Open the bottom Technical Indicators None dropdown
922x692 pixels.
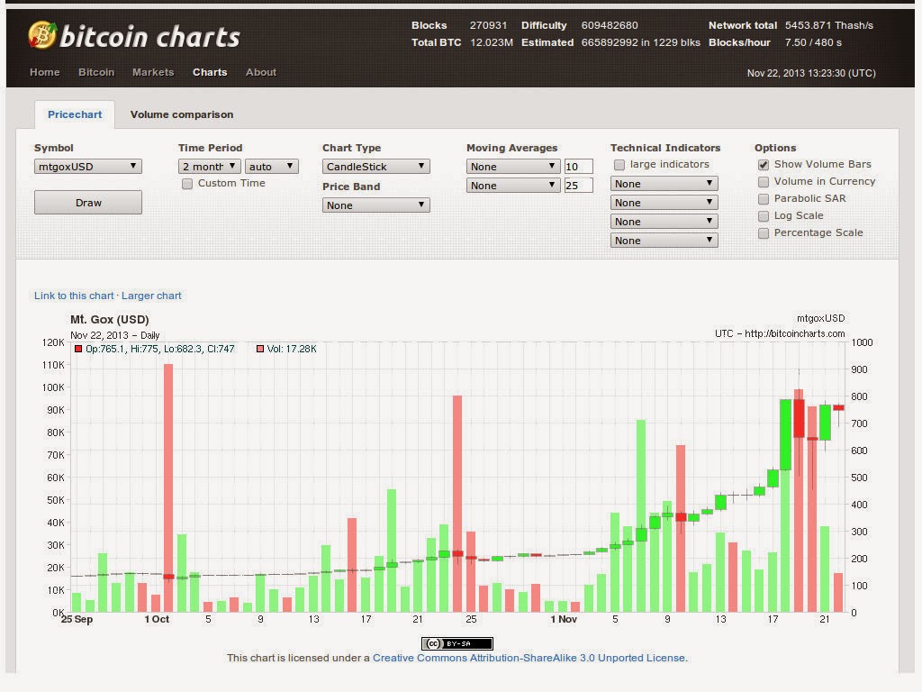pyautogui.click(x=664, y=240)
